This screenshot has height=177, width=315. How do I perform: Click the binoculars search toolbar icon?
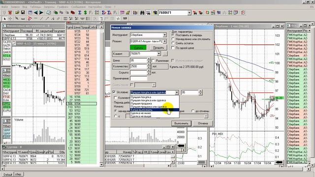pyautogui.click(x=142, y=12)
